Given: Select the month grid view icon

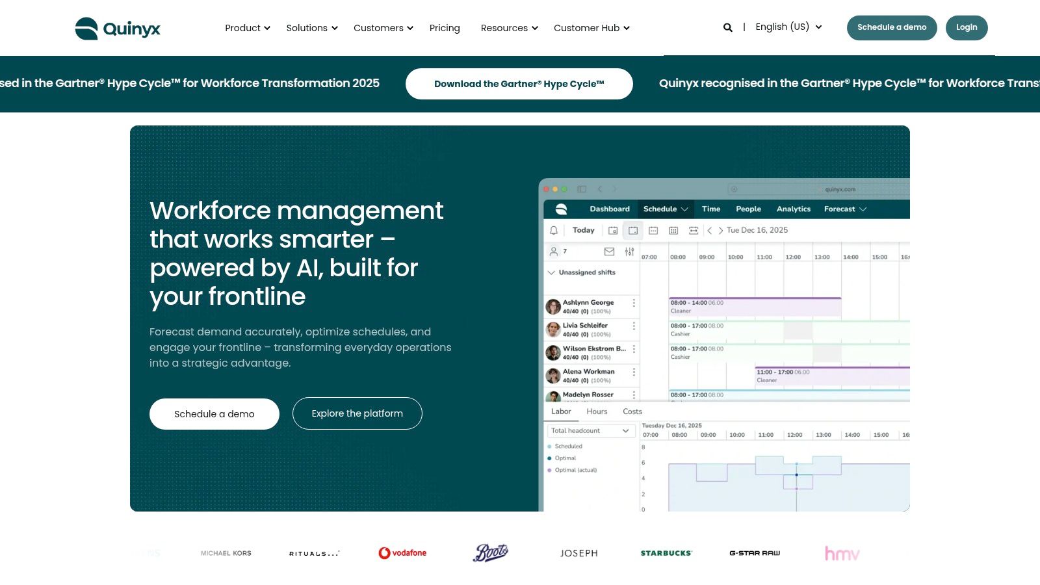Looking at the screenshot, I should coord(673,230).
